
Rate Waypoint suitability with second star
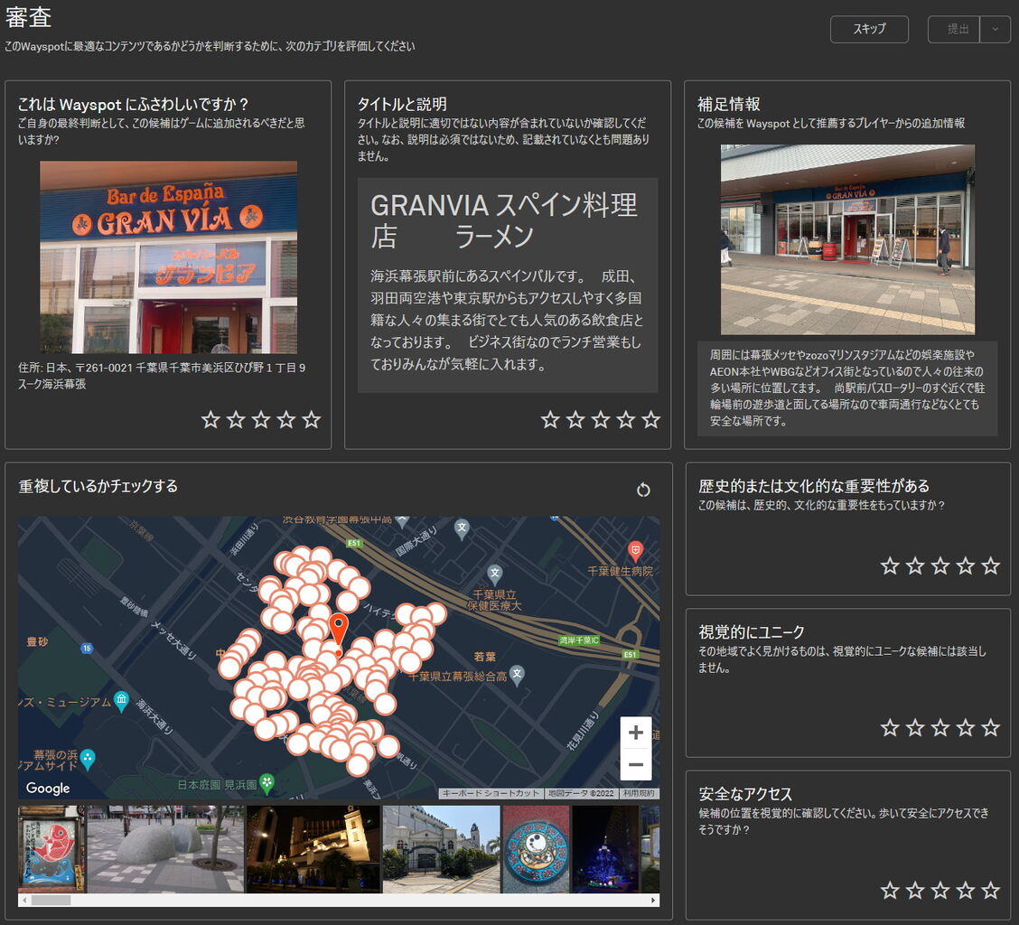point(235,419)
